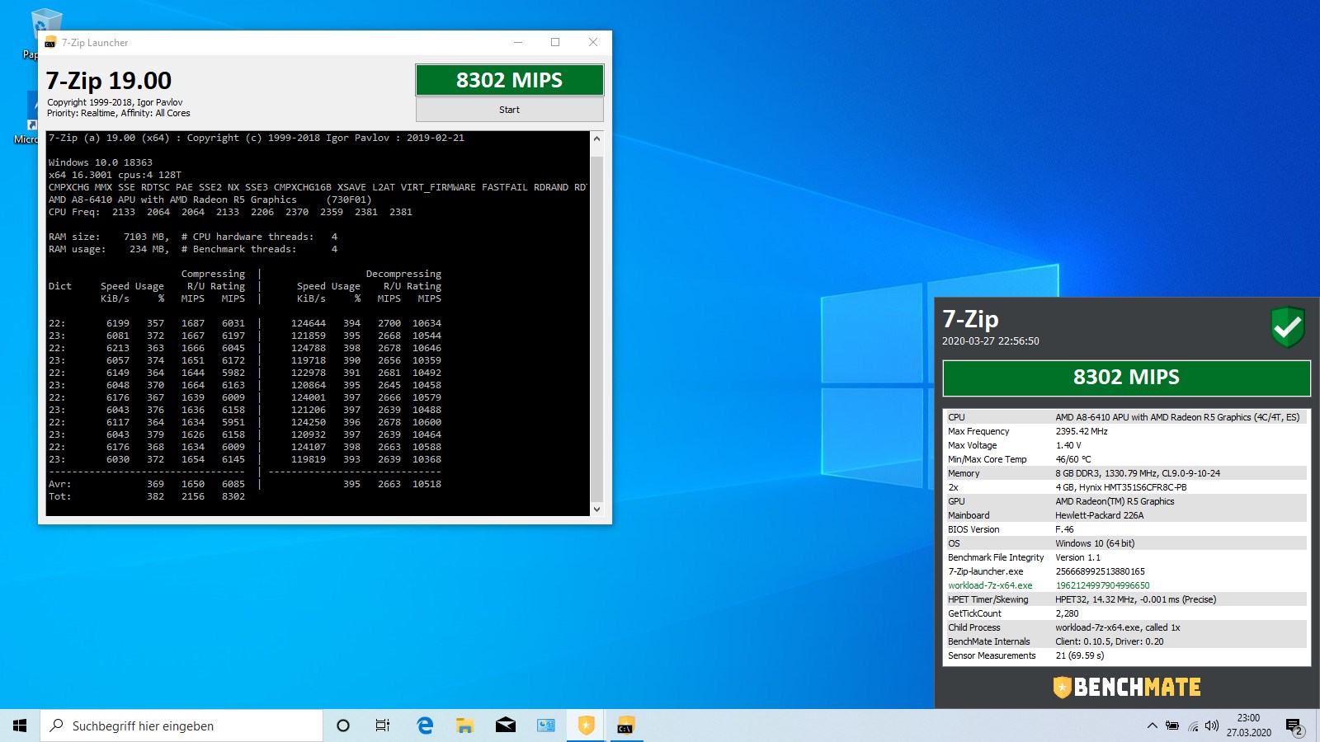Click the green hash 1962124997904996650
This screenshot has width=1320, height=742.
tap(1102, 585)
